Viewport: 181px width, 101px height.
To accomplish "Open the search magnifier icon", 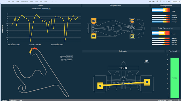I will (x=150, y=2).
